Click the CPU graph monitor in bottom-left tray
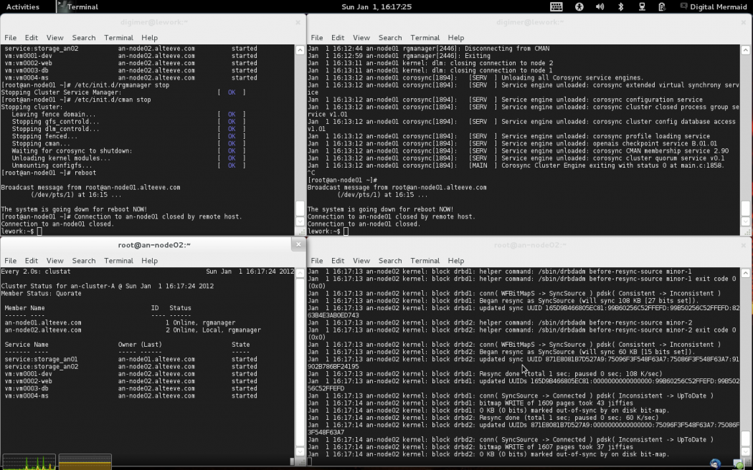The image size is (753, 470). pos(29,461)
